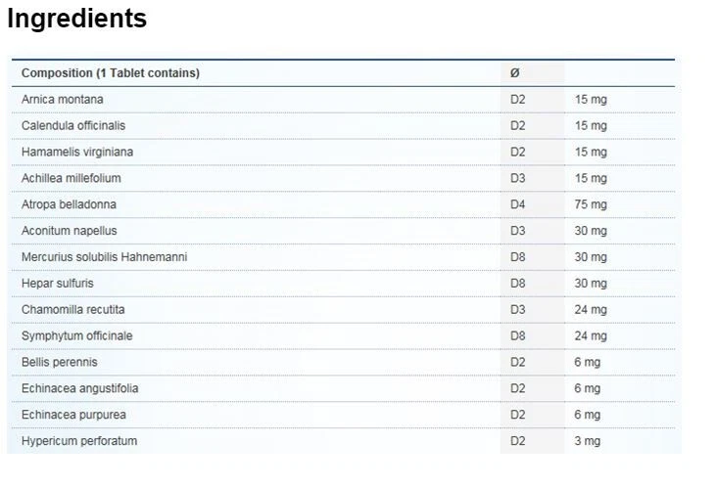Select the Composition column header
This screenshot has width=717, height=489.
tap(110, 73)
